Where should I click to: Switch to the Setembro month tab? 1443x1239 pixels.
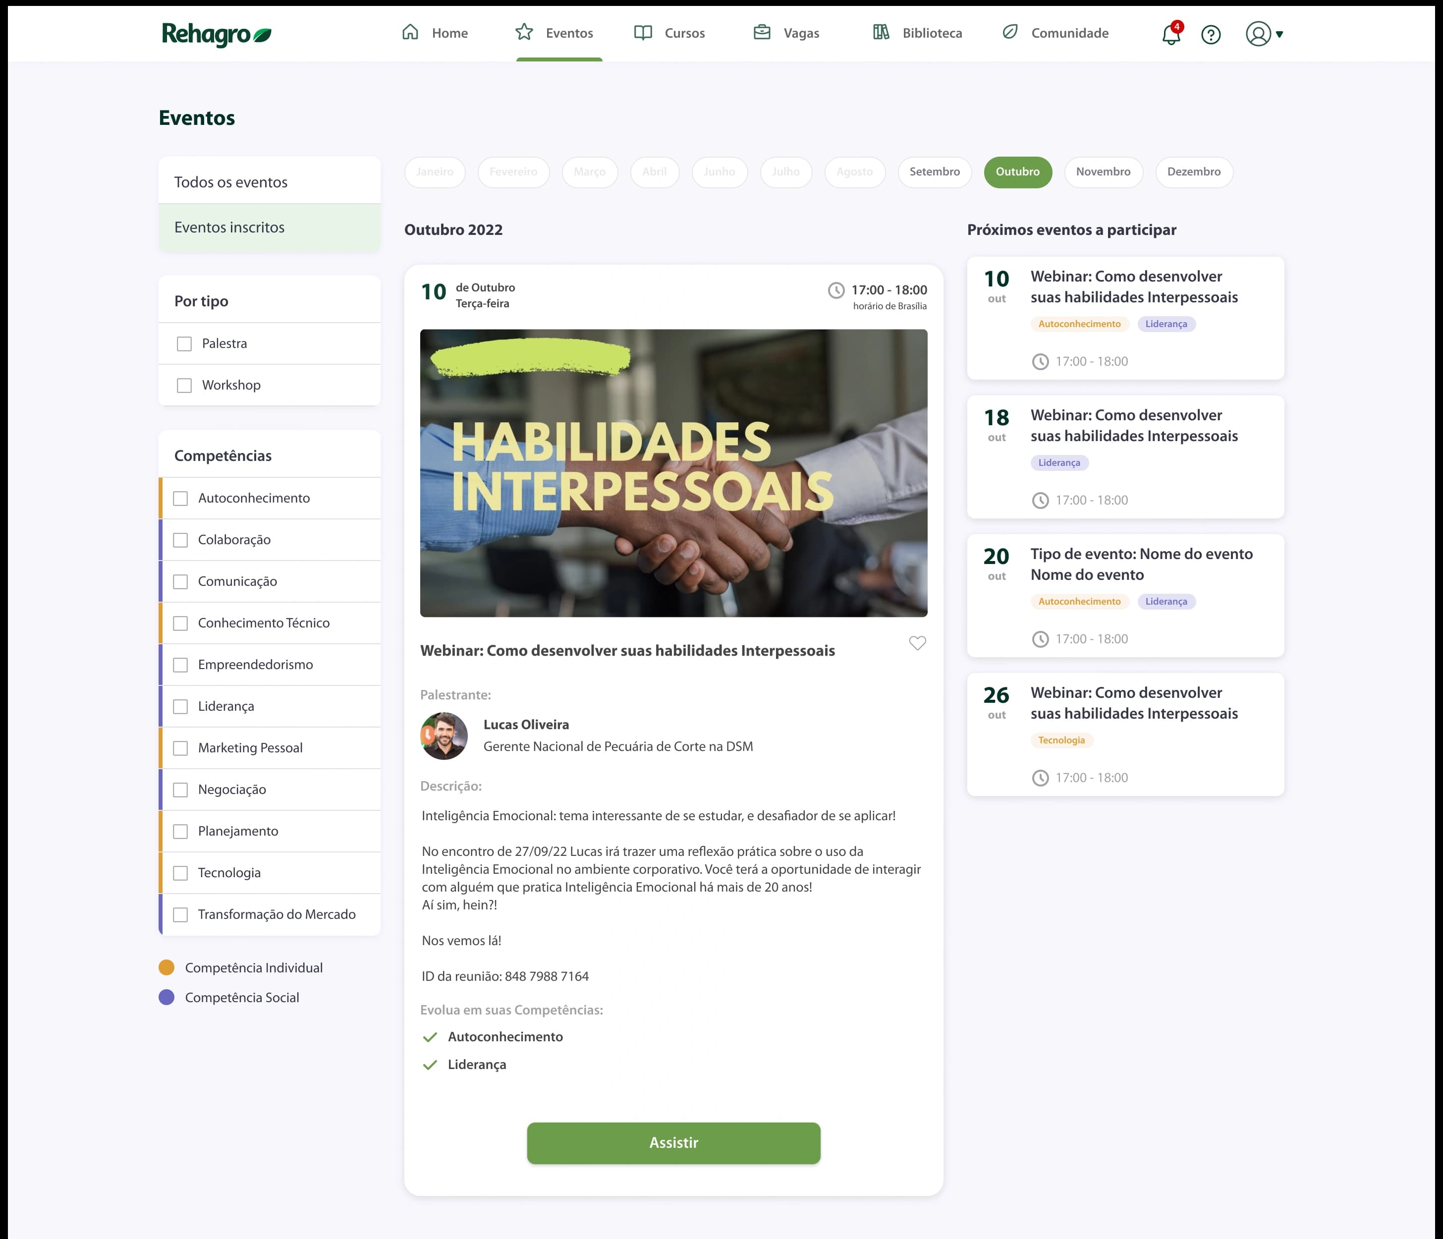934,172
